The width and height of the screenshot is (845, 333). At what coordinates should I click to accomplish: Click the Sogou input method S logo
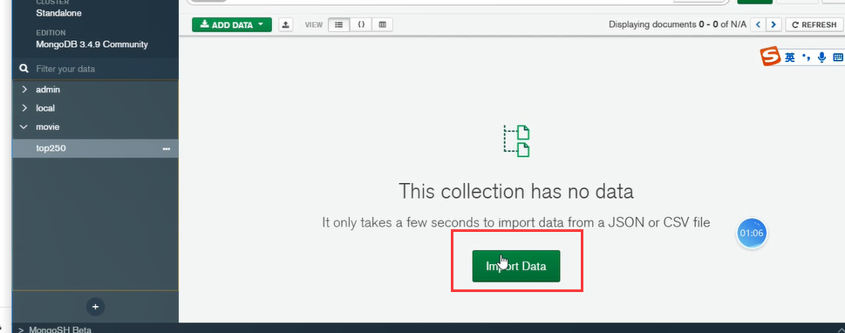pos(771,56)
